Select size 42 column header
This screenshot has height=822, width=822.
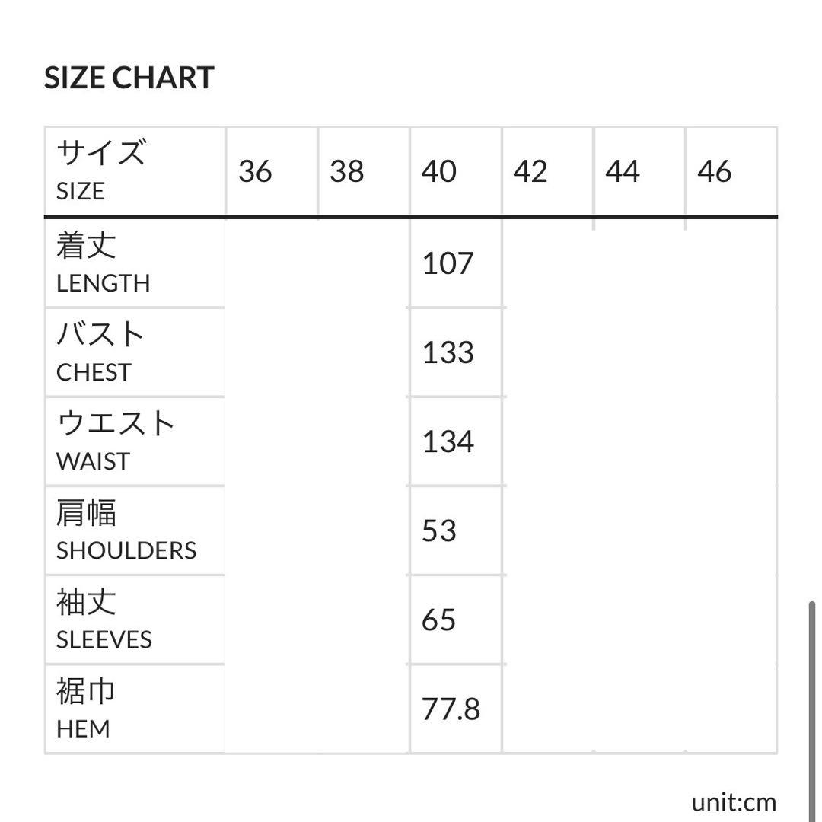click(530, 171)
